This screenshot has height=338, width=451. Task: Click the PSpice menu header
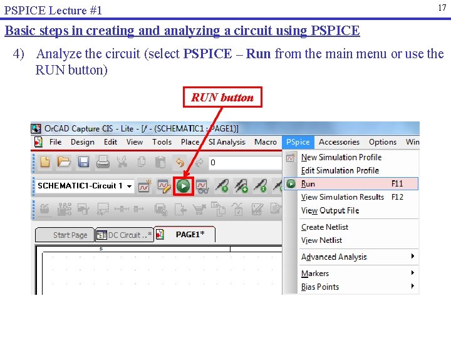298,142
